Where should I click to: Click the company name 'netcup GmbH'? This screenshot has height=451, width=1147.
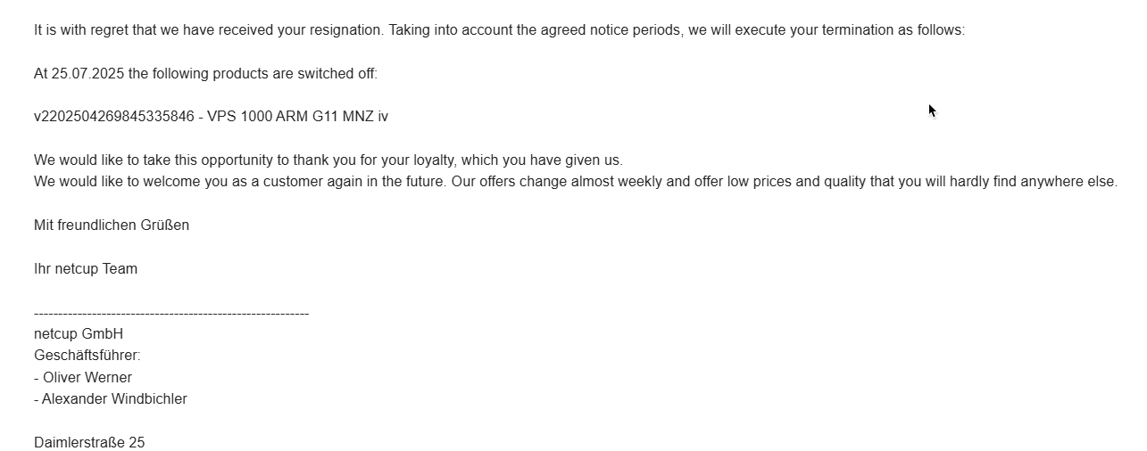coord(79,334)
